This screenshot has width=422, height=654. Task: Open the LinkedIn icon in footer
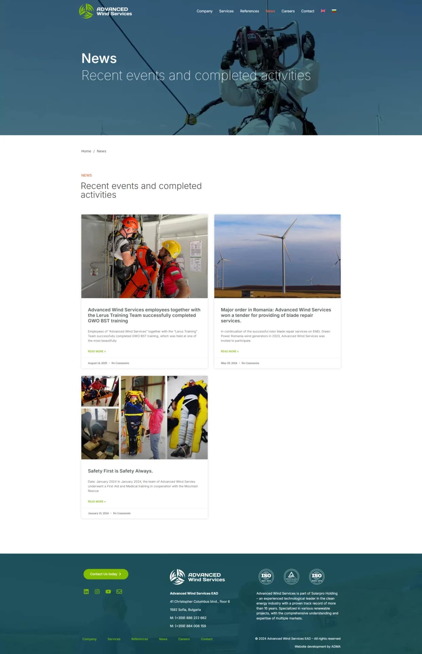(x=86, y=592)
